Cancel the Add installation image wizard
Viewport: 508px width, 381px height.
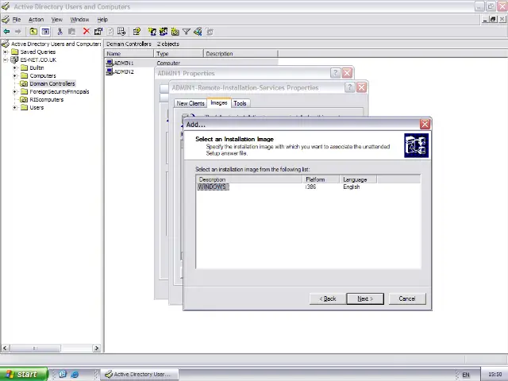pos(406,298)
